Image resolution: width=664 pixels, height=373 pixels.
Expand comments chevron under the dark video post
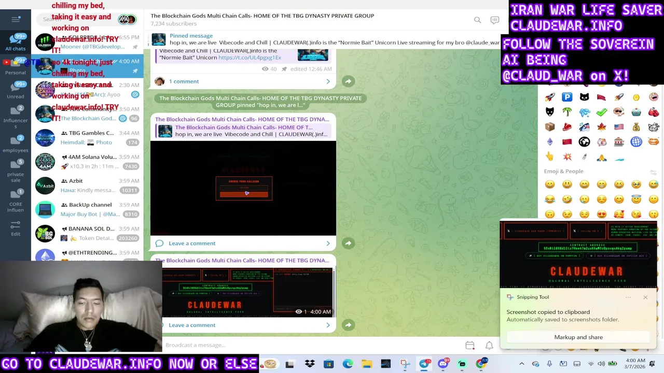coord(328,243)
